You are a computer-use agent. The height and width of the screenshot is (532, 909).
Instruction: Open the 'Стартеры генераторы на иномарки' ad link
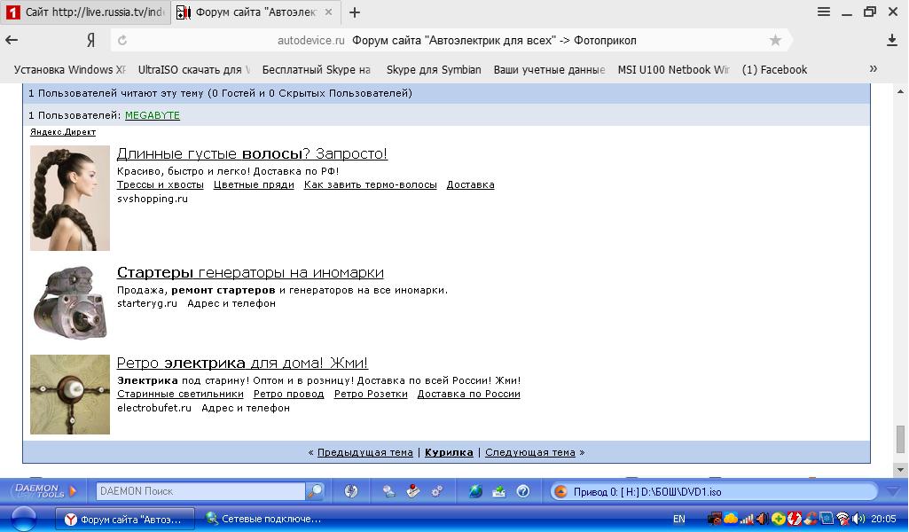pos(250,272)
